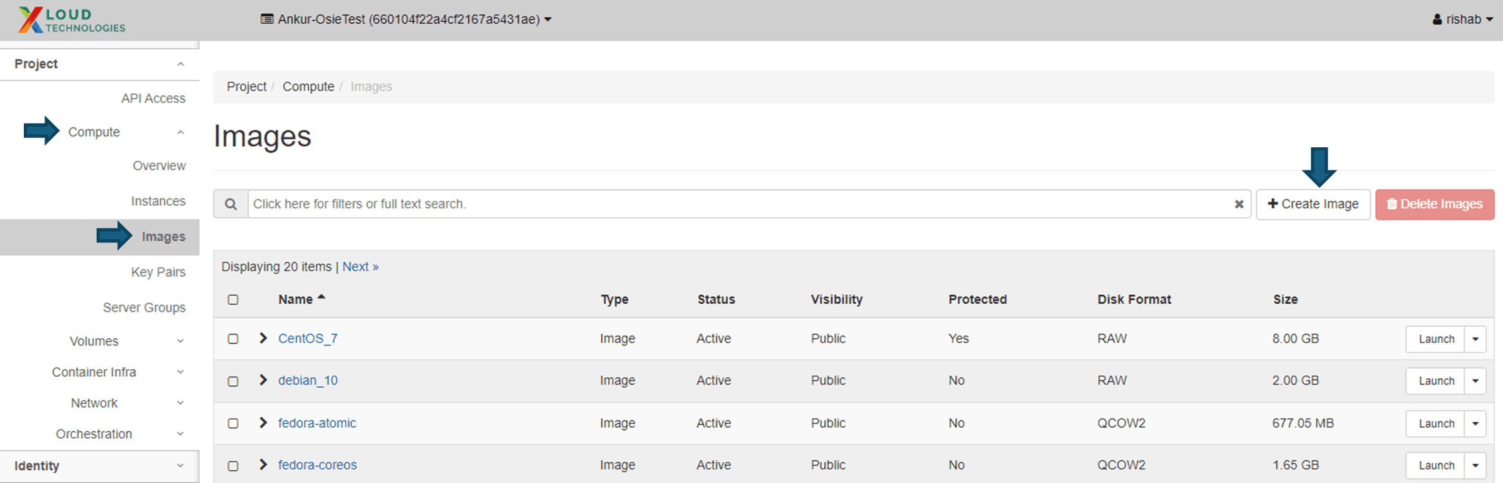The width and height of the screenshot is (1503, 483).
Task: Open actions dropdown caret for CentOS_7
Action: click(x=1475, y=339)
